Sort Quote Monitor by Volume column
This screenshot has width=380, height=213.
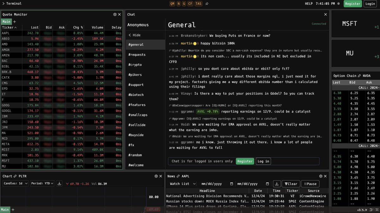click(x=98, y=28)
